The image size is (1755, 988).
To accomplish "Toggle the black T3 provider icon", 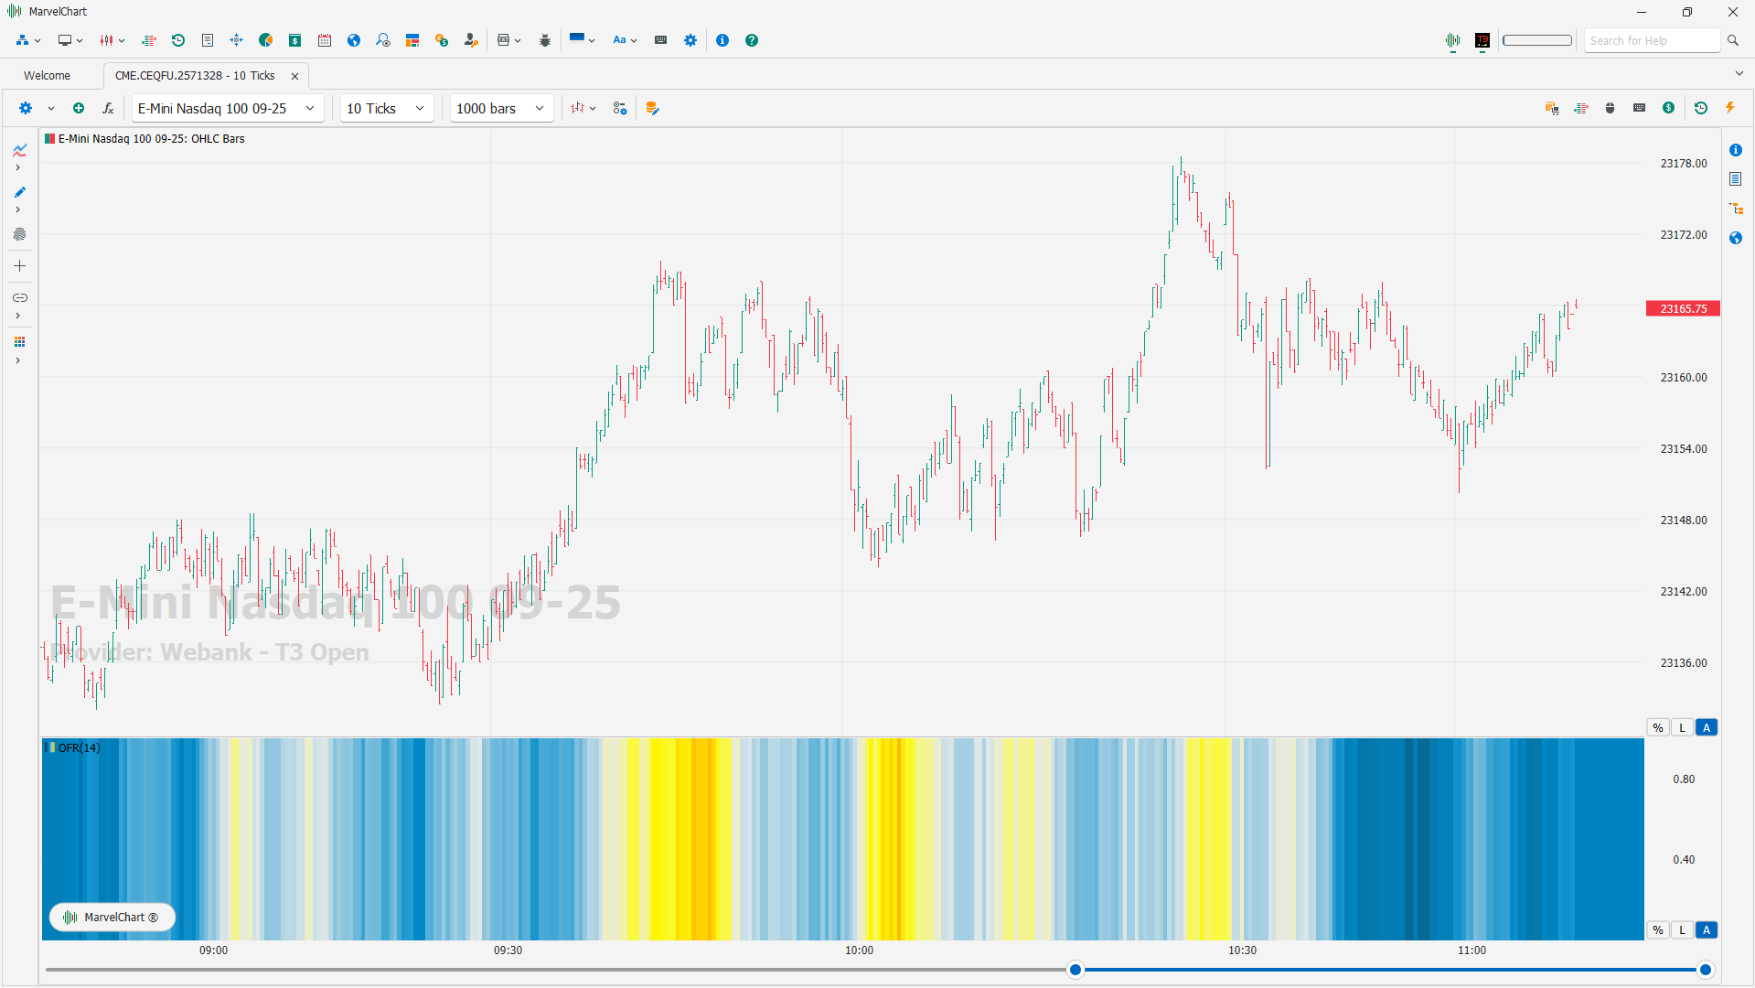I will point(1482,41).
